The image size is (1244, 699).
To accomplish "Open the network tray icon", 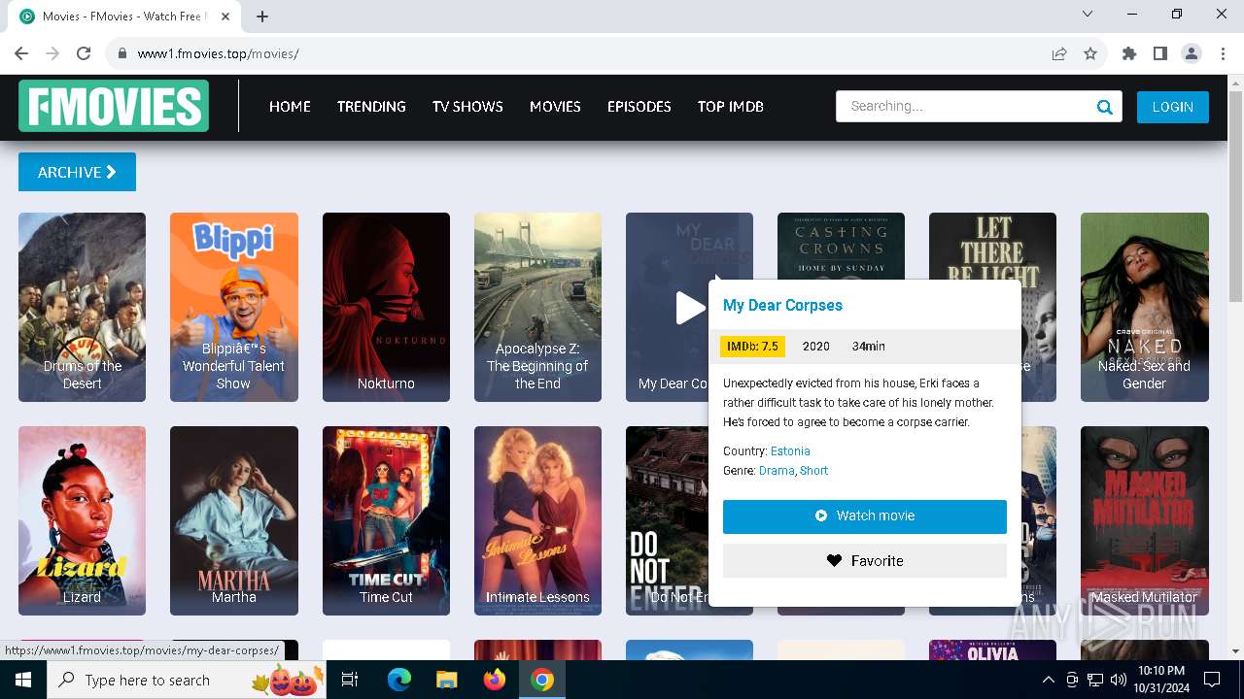I will [x=1095, y=680].
